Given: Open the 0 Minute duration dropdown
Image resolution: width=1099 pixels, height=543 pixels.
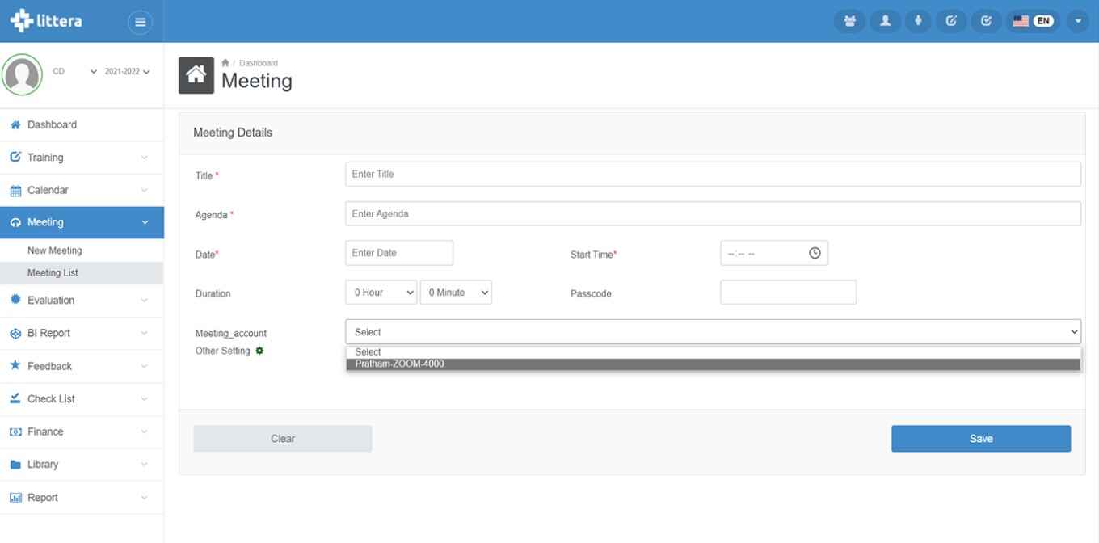Looking at the screenshot, I should (456, 293).
